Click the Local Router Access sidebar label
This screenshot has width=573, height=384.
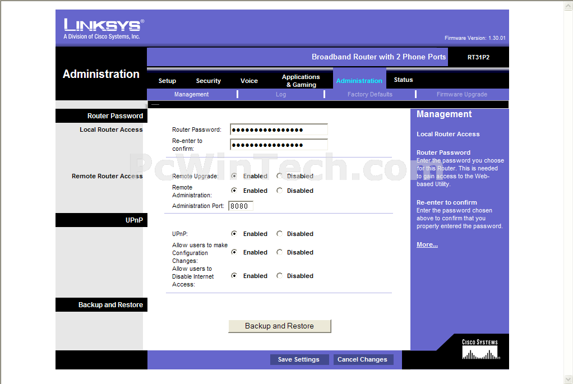click(x=111, y=129)
